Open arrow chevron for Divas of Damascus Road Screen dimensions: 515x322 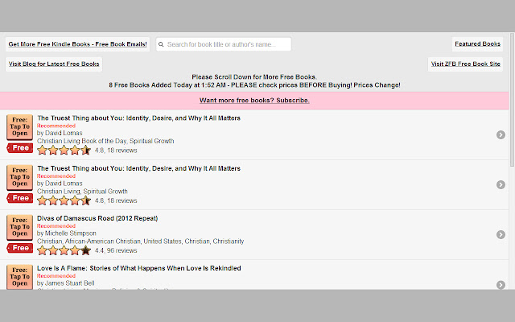coord(501,234)
